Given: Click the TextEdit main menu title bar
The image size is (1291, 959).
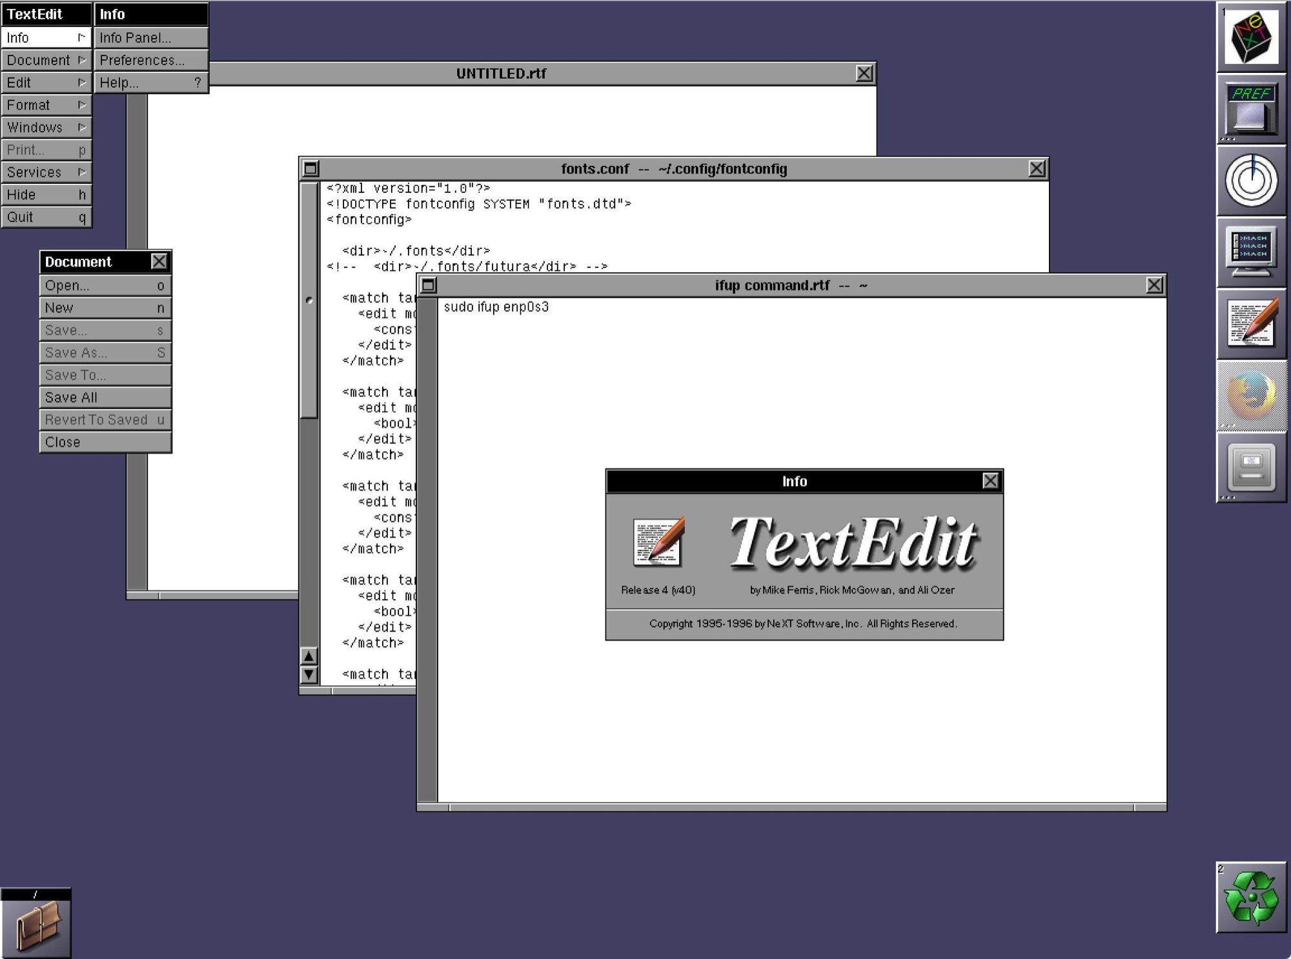Looking at the screenshot, I should pos(46,14).
